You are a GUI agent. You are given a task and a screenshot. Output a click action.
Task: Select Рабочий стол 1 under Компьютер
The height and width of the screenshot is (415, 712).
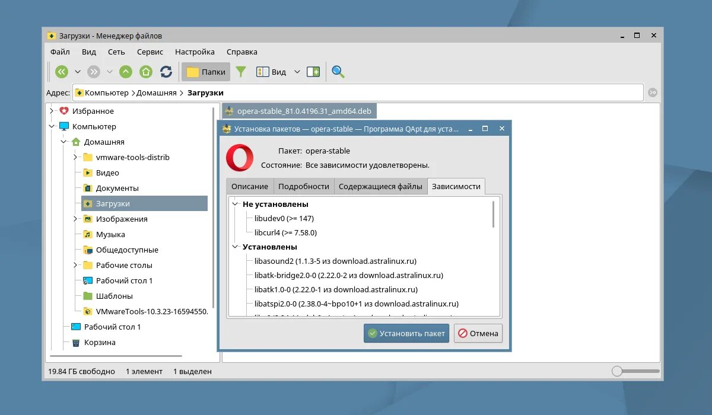click(x=112, y=327)
